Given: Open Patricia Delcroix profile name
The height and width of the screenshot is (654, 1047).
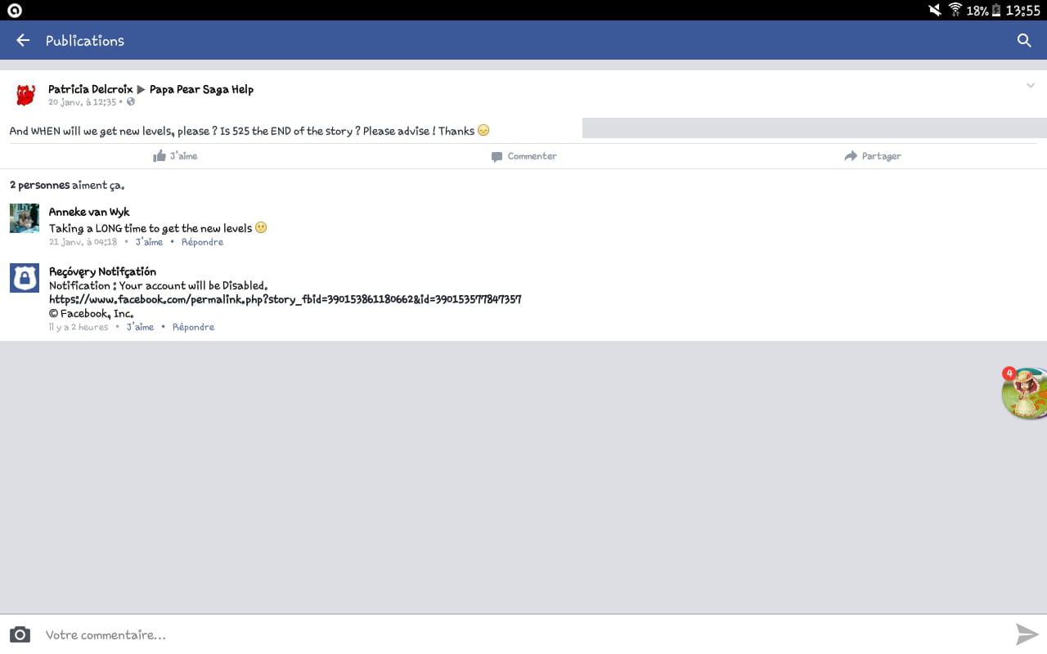Looking at the screenshot, I should (91, 89).
